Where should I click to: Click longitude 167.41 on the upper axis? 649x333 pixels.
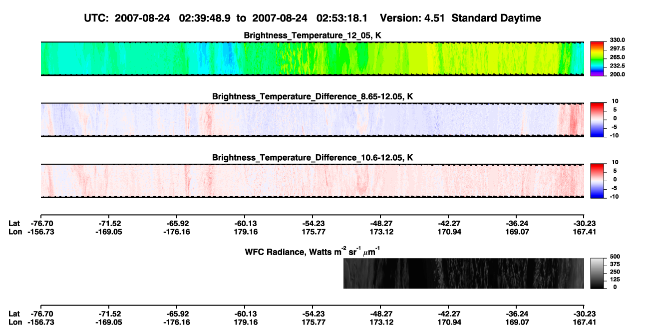pyautogui.click(x=585, y=232)
